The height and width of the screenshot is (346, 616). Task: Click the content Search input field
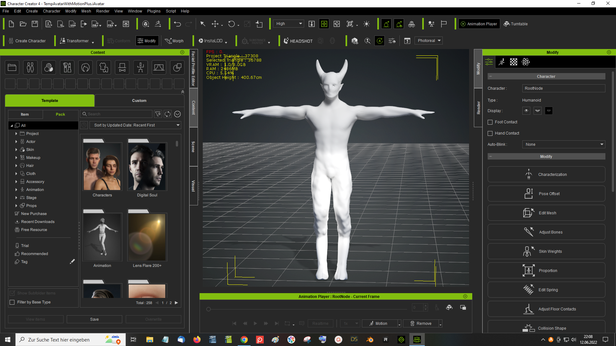pos(116,114)
